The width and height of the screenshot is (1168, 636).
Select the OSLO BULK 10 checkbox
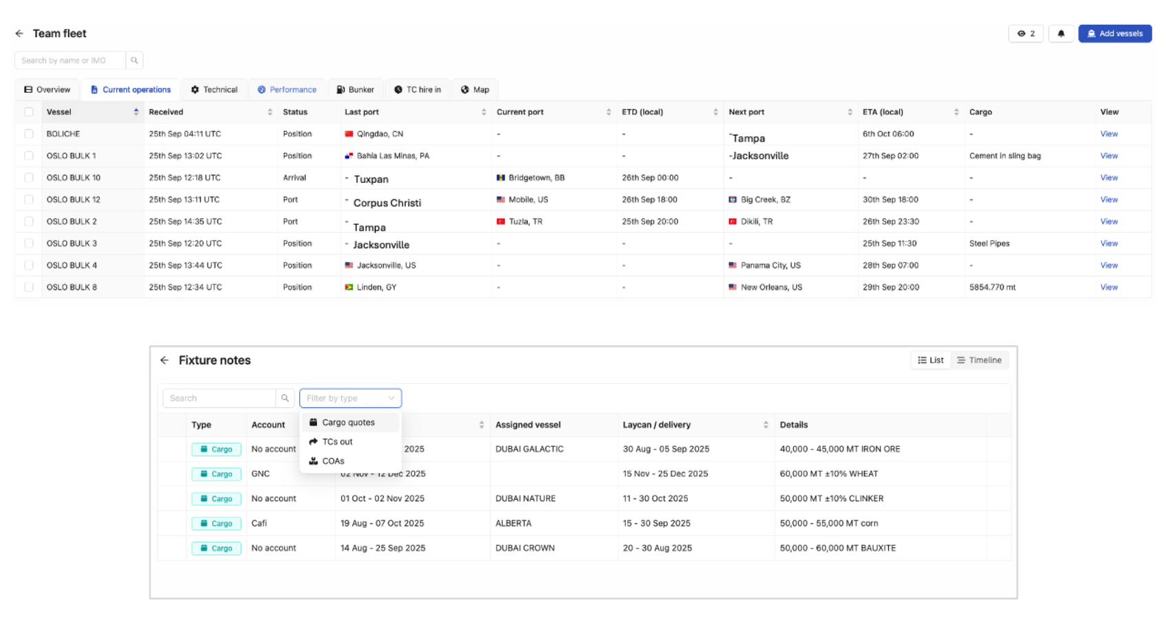click(x=29, y=178)
